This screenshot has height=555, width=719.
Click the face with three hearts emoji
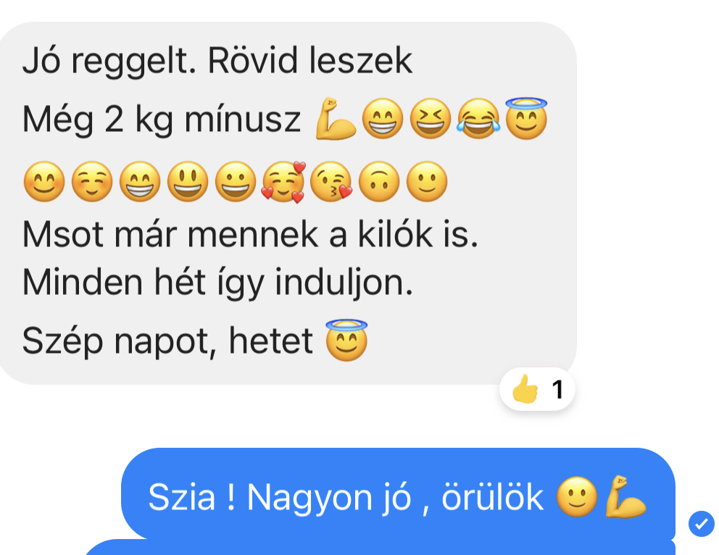[x=283, y=182]
